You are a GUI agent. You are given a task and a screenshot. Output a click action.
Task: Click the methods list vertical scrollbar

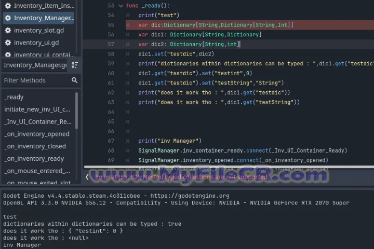pos(76,111)
